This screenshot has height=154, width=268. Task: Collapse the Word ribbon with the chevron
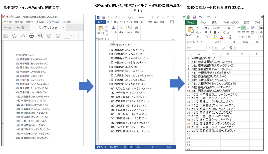point(173,39)
